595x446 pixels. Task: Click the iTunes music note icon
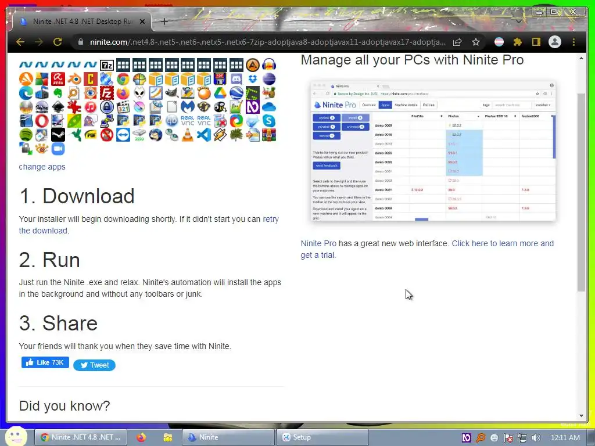point(90,107)
